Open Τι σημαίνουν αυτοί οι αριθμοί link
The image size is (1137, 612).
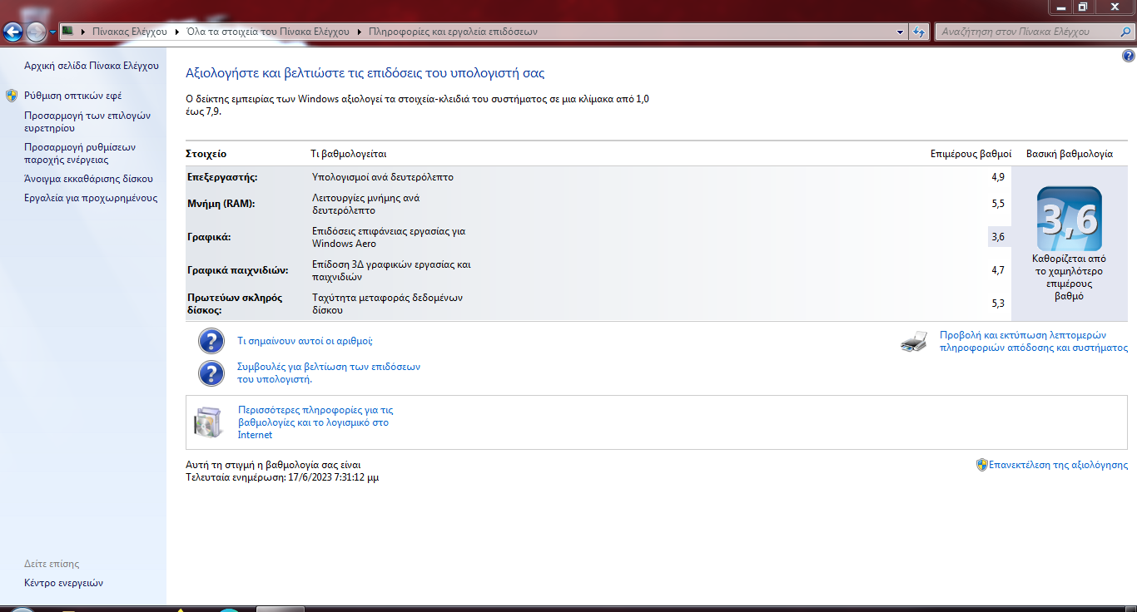point(305,341)
